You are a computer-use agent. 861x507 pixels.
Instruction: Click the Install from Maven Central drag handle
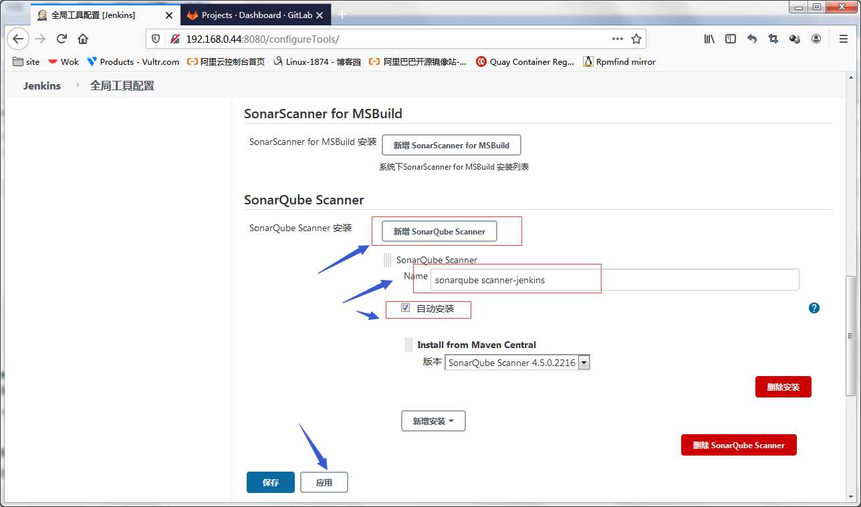408,345
